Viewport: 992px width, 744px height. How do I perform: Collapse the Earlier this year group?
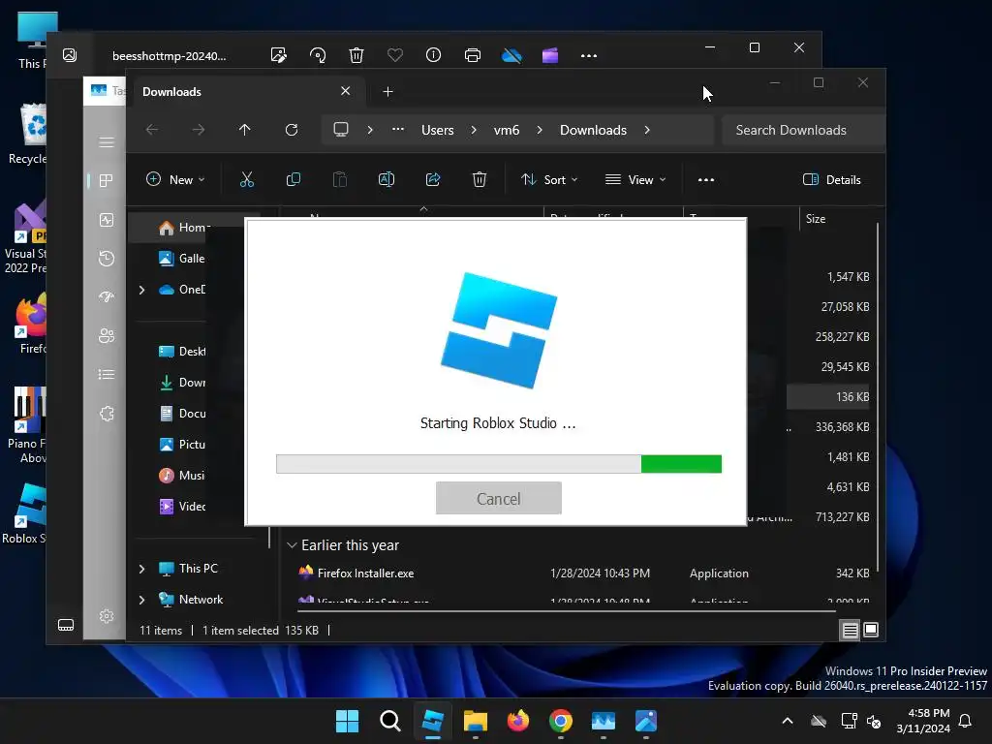tap(293, 544)
